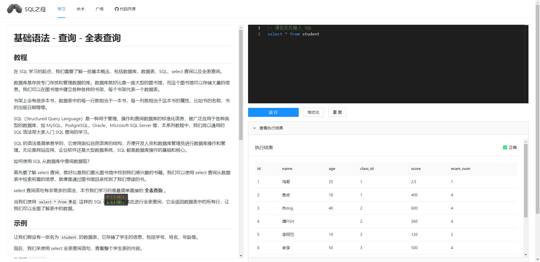Click the results panel scrollbar thumb
Image resolution: width=540 pixels, height=262 pixels.
tap(526, 181)
